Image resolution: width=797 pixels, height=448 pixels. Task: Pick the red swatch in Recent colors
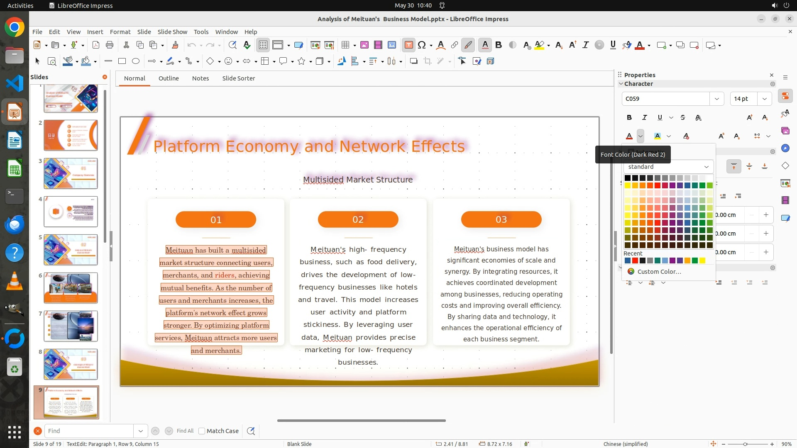[x=635, y=261]
